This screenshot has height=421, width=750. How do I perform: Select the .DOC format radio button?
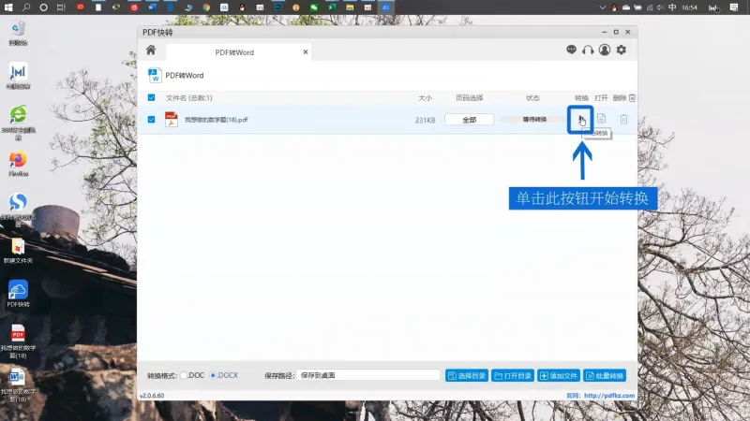[184, 376]
